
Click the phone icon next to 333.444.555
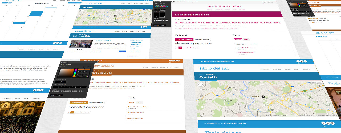[x=205, y=123]
